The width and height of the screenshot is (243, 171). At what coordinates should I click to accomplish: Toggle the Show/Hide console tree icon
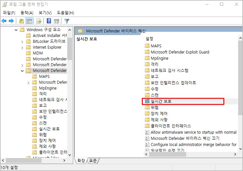point(29,21)
